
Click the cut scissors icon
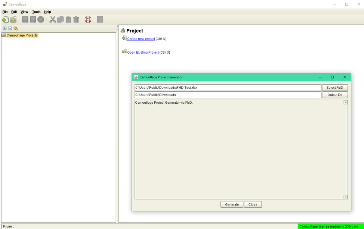pos(52,19)
